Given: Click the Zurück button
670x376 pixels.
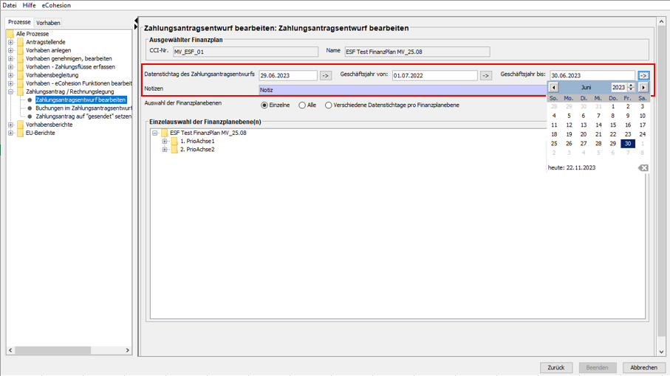Looking at the screenshot, I should pyautogui.click(x=556, y=367).
